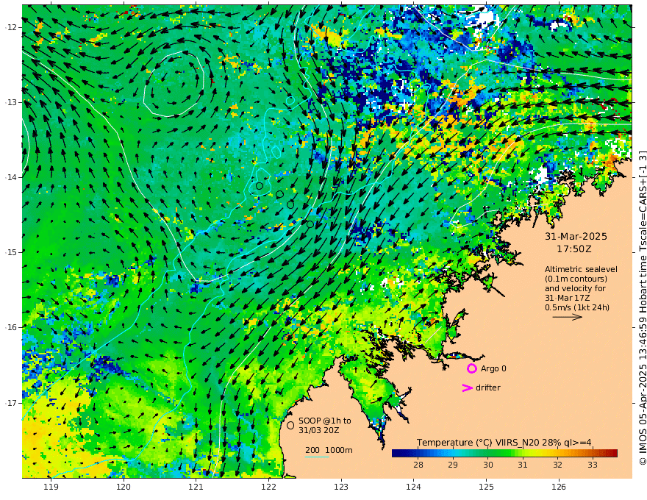Screen dimensions: 647x500
Task: Click the 'Argo 0' legend label
Action: [x=493, y=368]
